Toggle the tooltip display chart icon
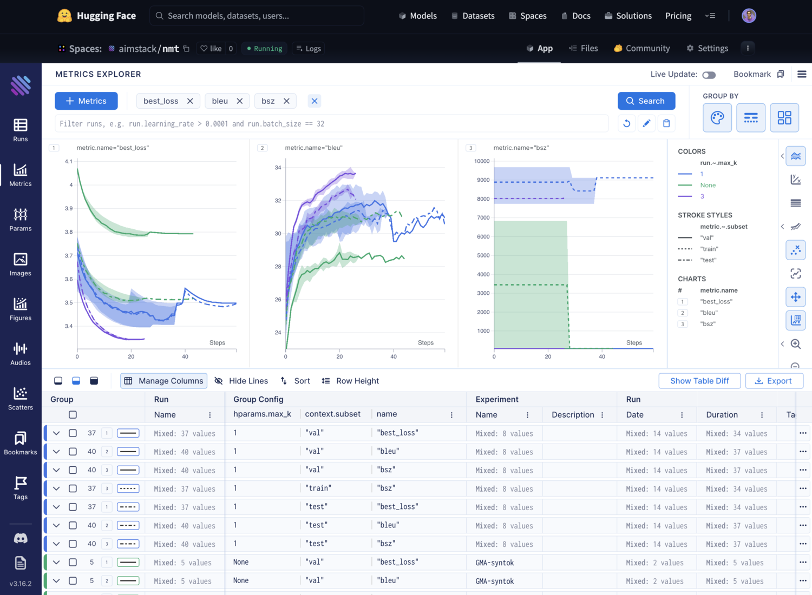Viewport: 812px width, 595px height. click(x=796, y=320)
